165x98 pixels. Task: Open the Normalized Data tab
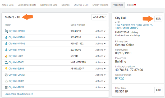pos(49,5)
